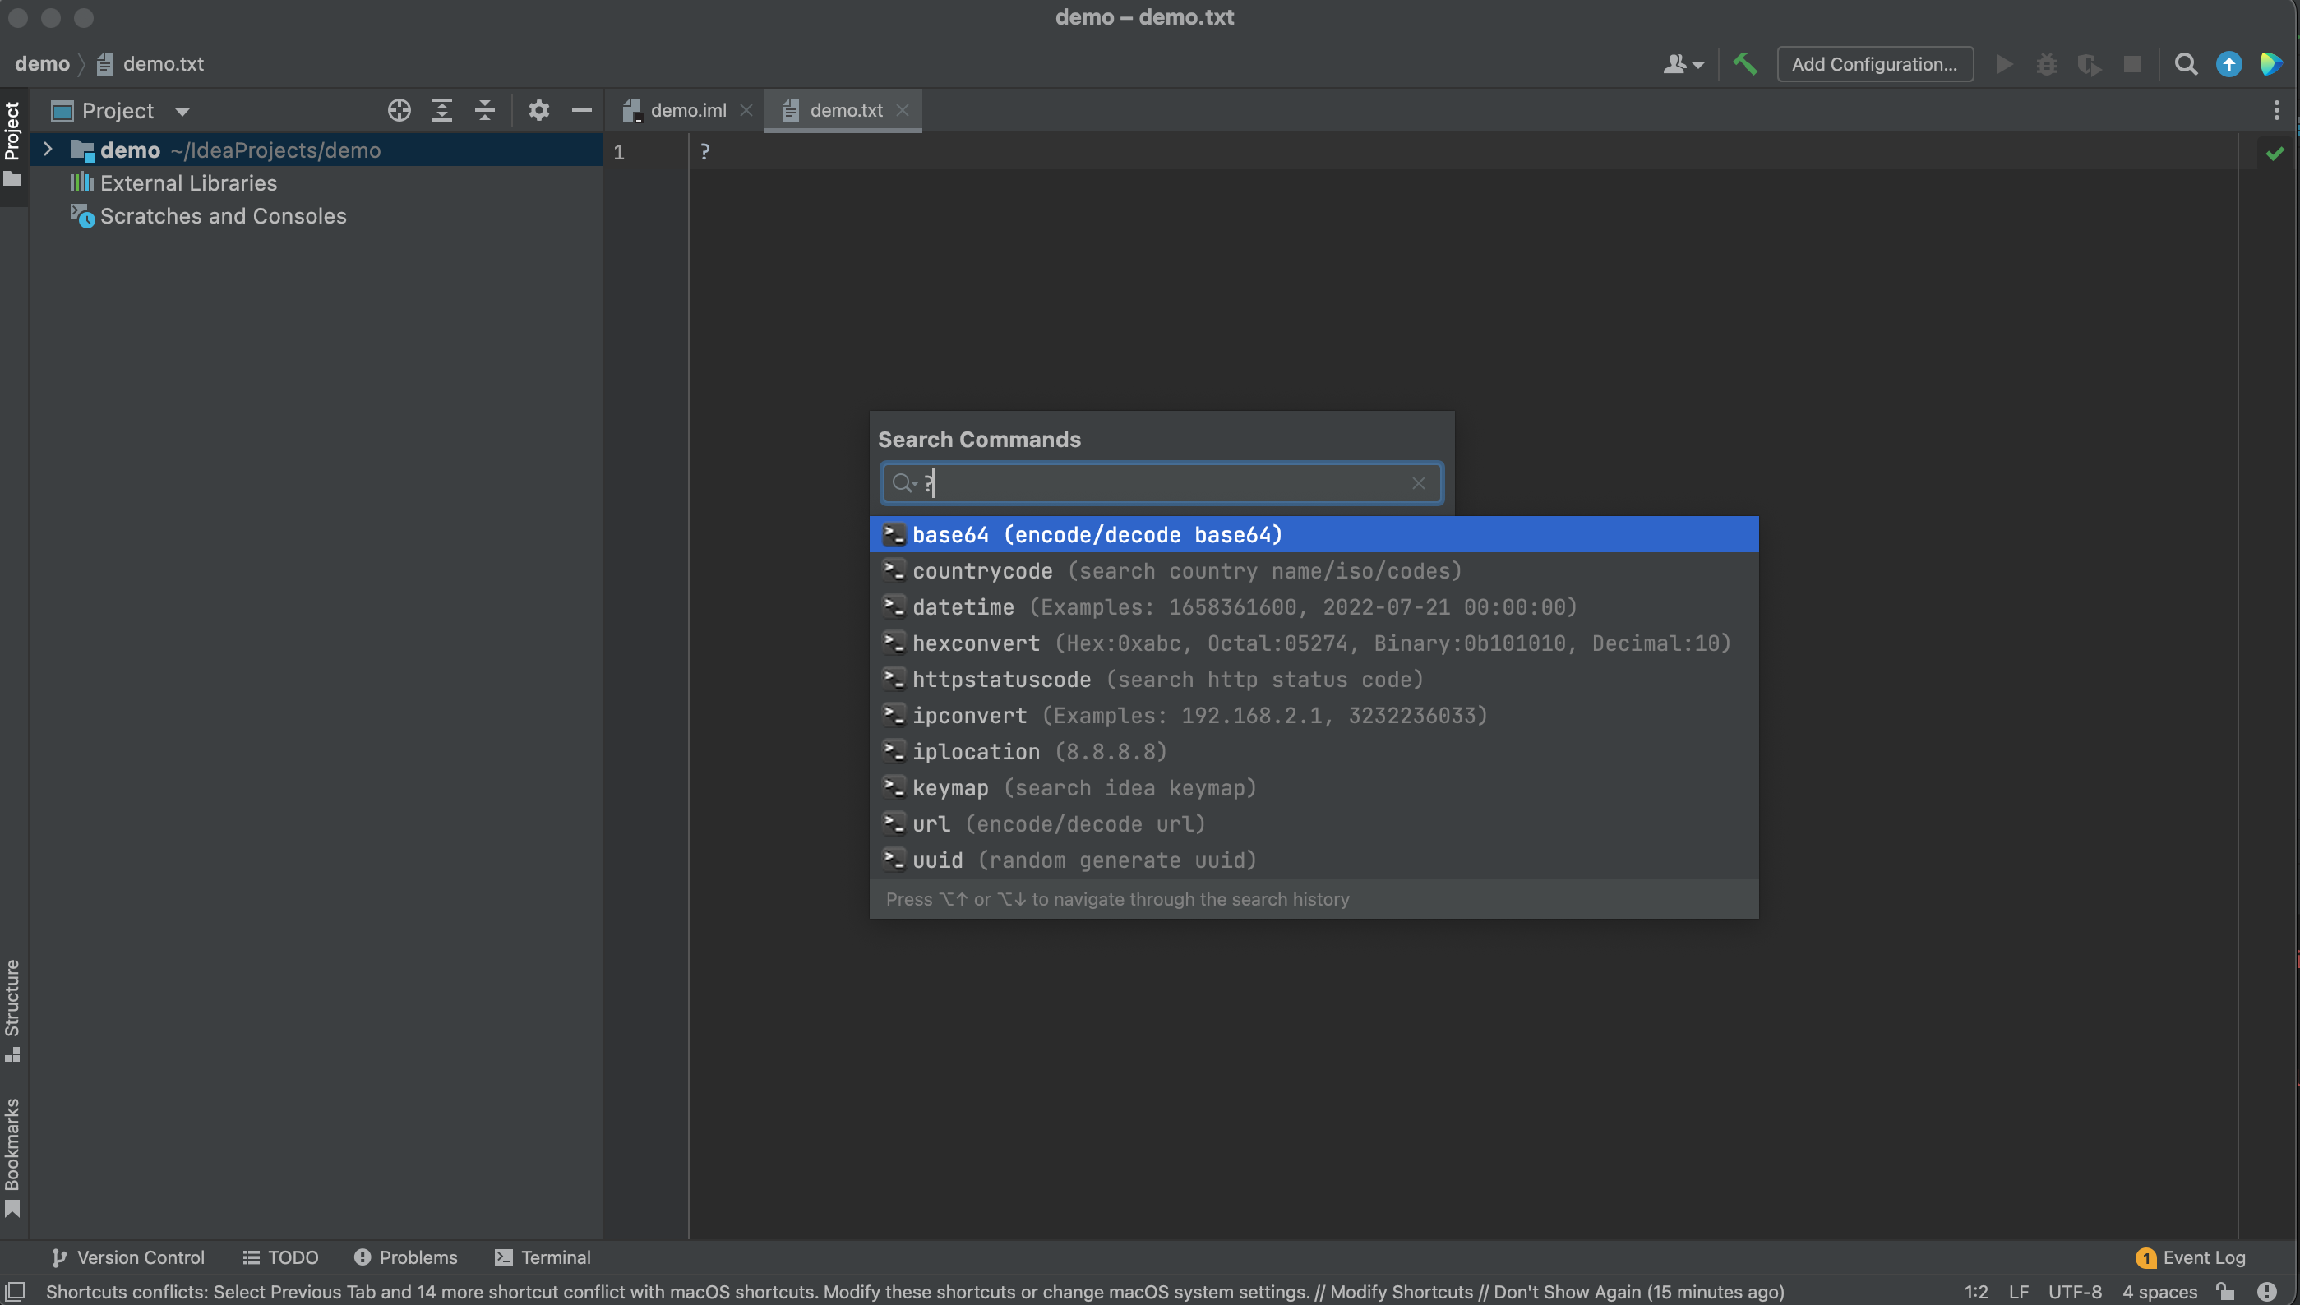Click the Modify Shortcuts link in status bar
Viewport: 2300px width, 1305px height.
point(1401,1292)
